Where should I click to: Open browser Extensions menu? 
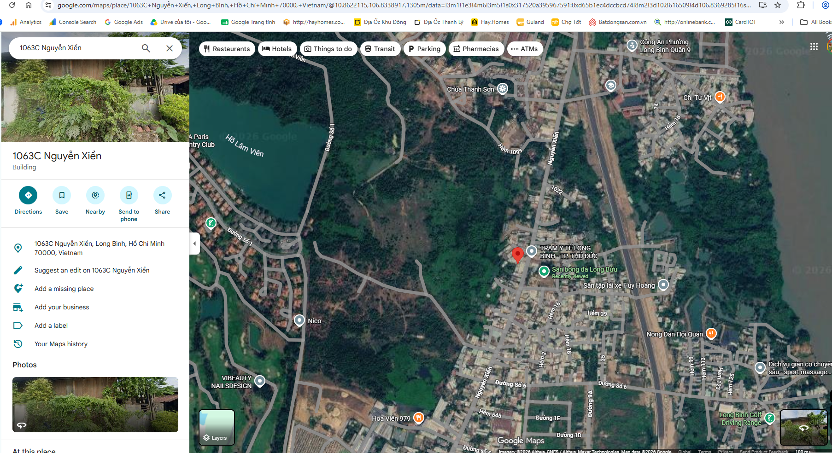[x=801, y=5]
